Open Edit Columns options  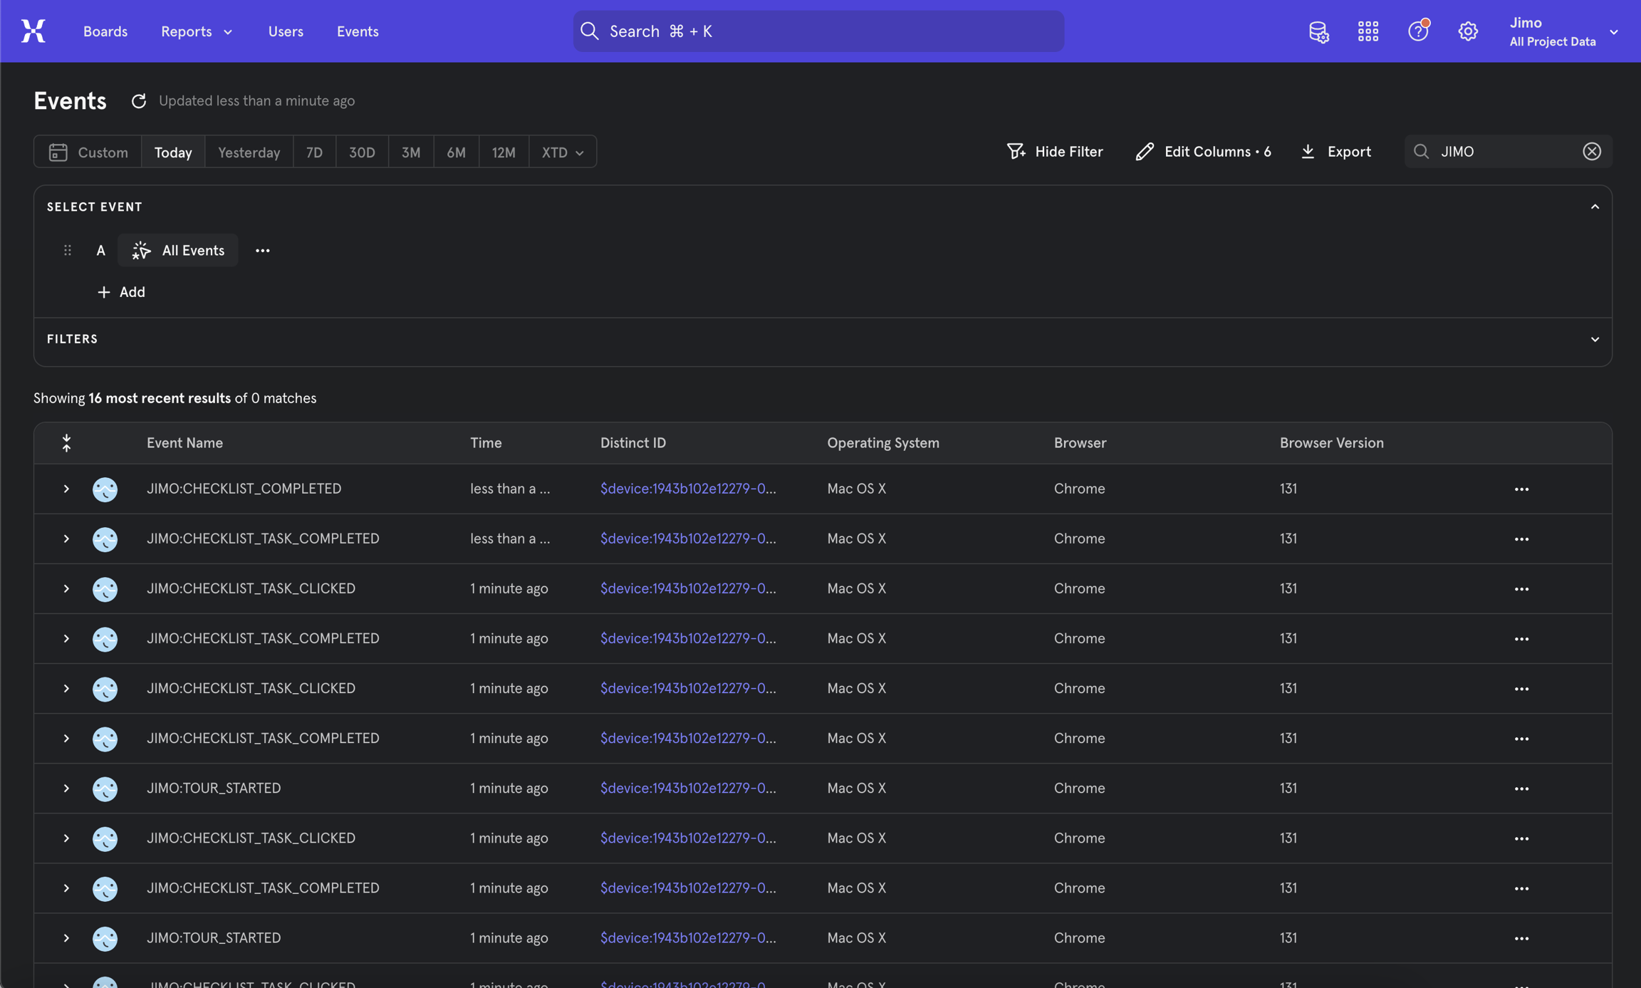[x=1203, y=152]
